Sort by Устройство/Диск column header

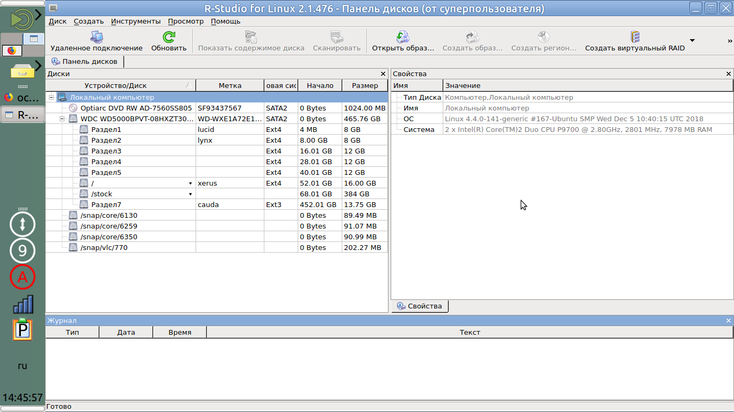point(115,85)
